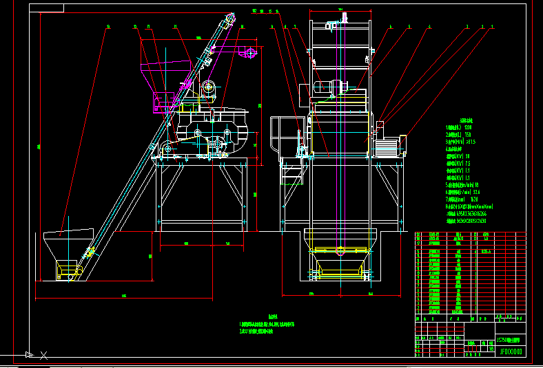This screenshot has height=368, width=543.
Task: Click the top horizontal motor on front view
Action: (331, 88)
